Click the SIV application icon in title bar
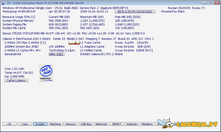 pyautogui.click(x=3, y=3)
